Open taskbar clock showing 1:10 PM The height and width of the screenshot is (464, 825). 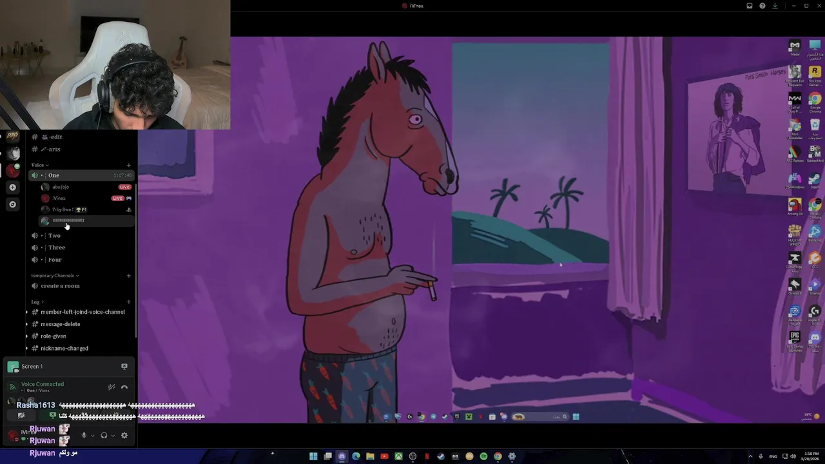[x=811, y=456]
